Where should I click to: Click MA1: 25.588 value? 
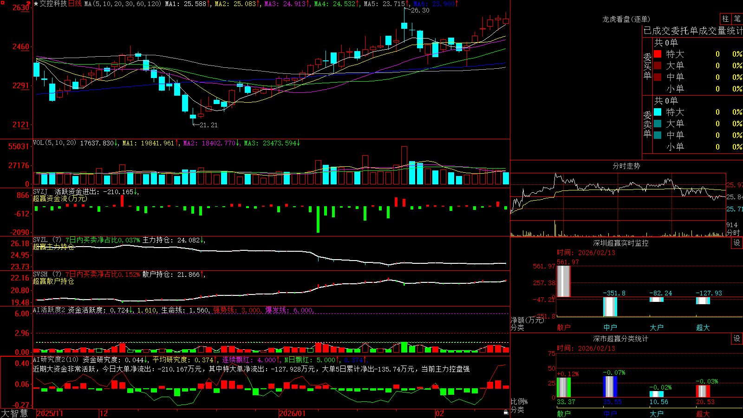pyautogui.click(x=187, y=4)
